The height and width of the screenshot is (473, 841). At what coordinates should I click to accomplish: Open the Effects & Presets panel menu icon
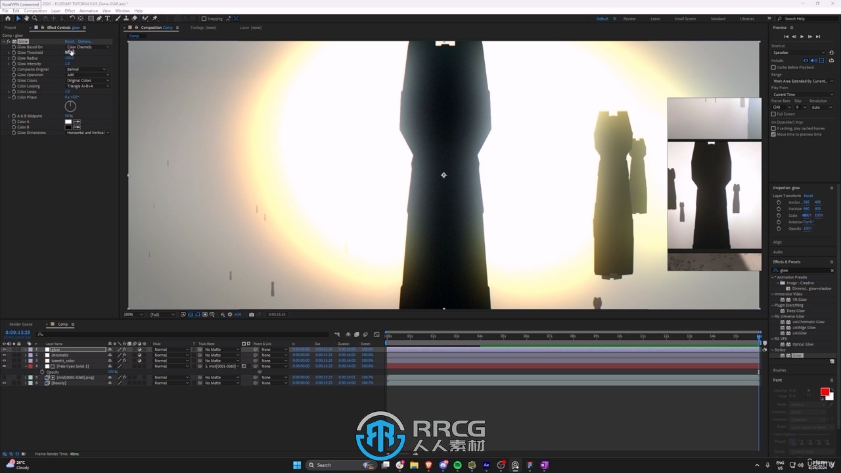832,261
